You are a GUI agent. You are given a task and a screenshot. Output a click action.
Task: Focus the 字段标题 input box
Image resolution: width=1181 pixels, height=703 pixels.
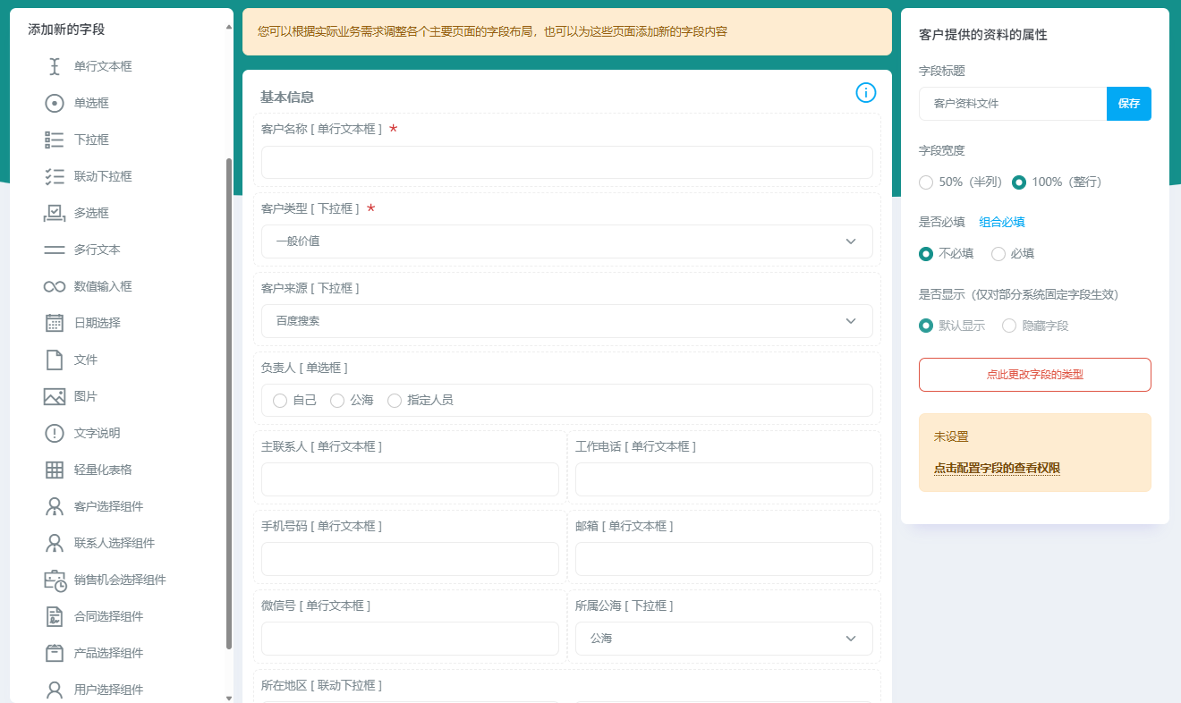[x=1013, y=104]
